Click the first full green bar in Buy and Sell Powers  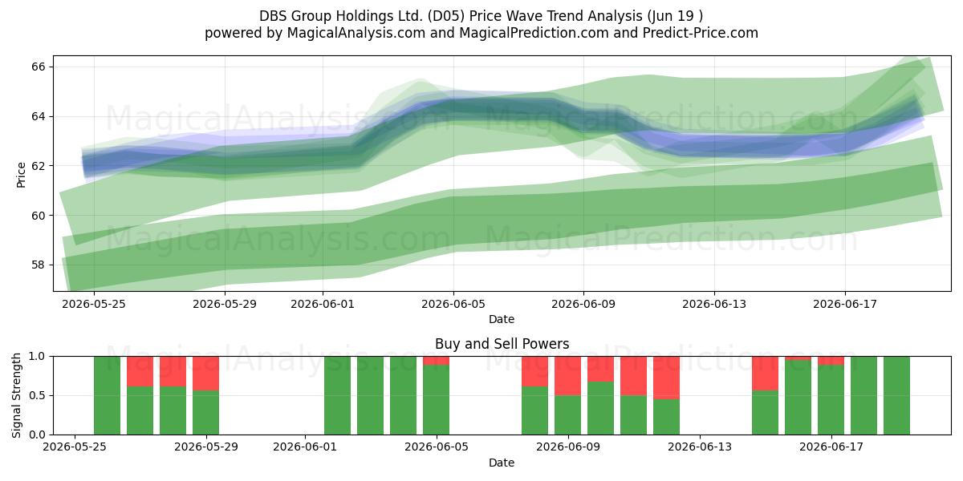coord(108,395)
